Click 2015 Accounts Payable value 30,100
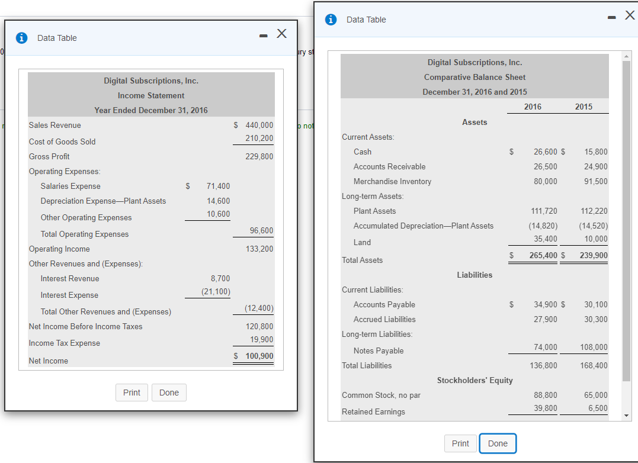Screen dimensions: 638x463 [596, 304]
